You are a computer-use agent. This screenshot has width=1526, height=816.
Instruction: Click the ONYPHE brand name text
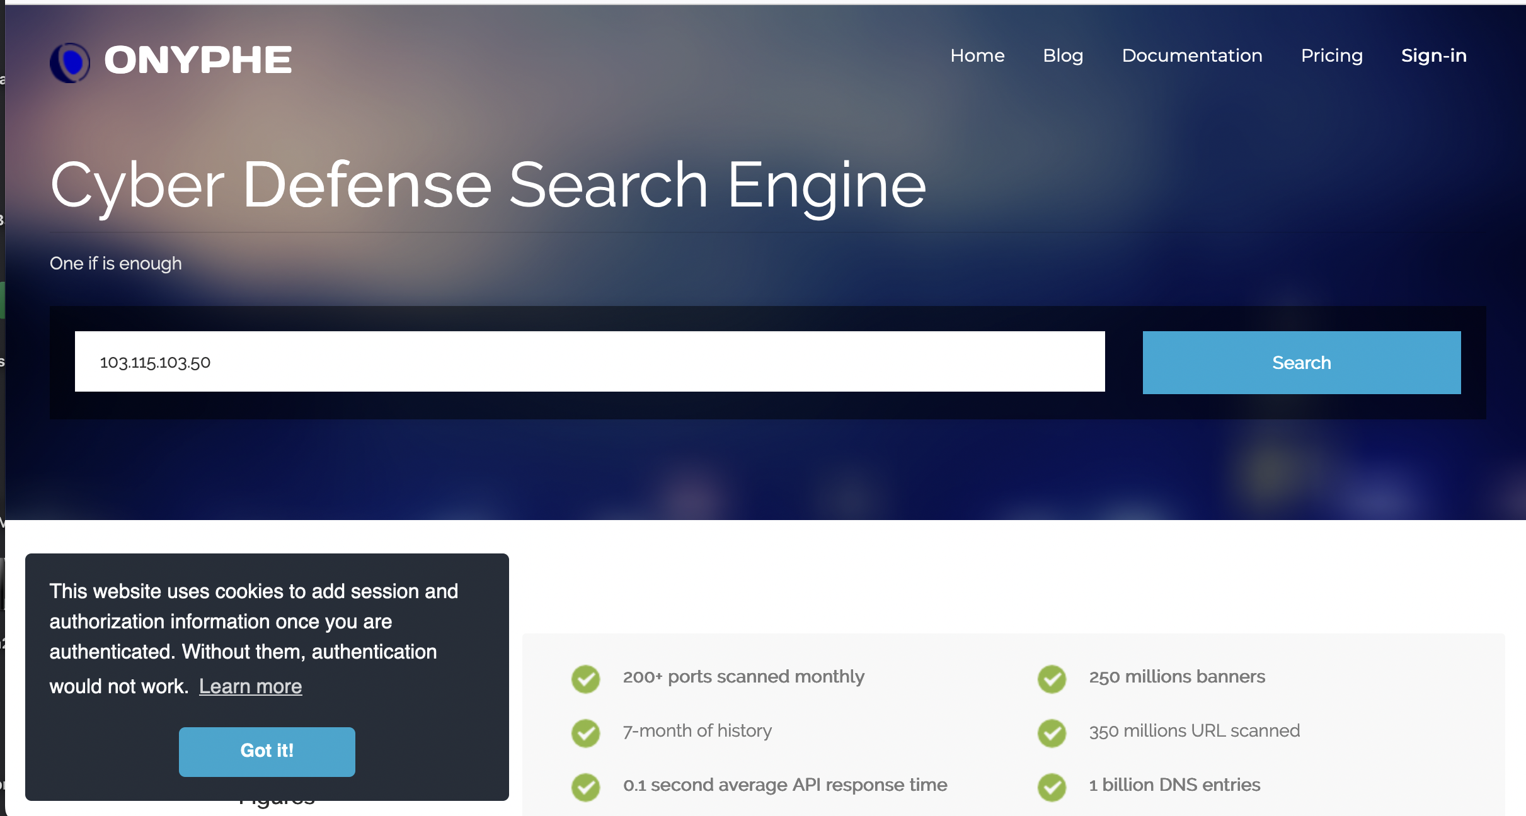198,60
